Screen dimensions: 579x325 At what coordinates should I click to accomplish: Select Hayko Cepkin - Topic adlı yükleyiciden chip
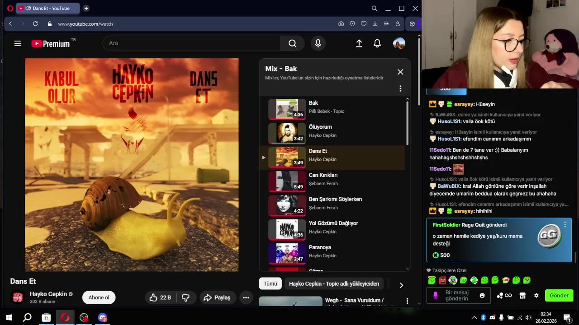pos(334,283)
